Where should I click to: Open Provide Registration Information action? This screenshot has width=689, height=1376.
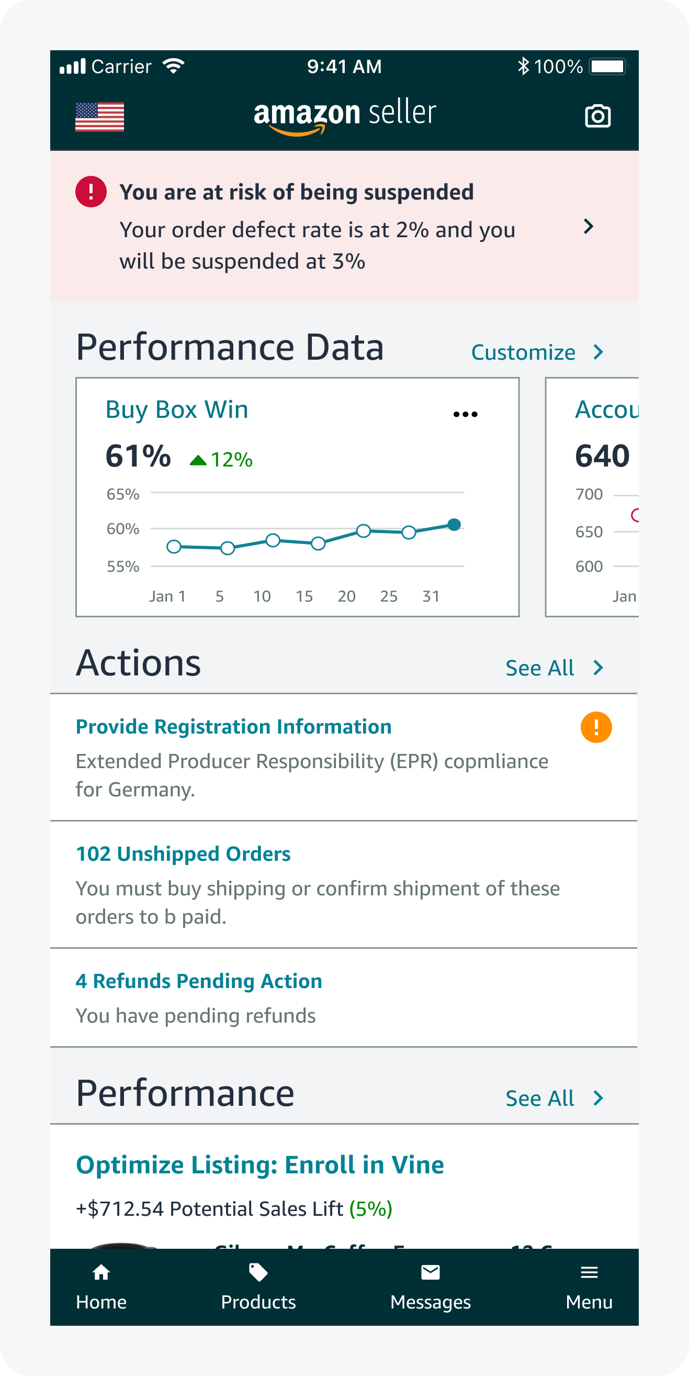tap(234, 727)
